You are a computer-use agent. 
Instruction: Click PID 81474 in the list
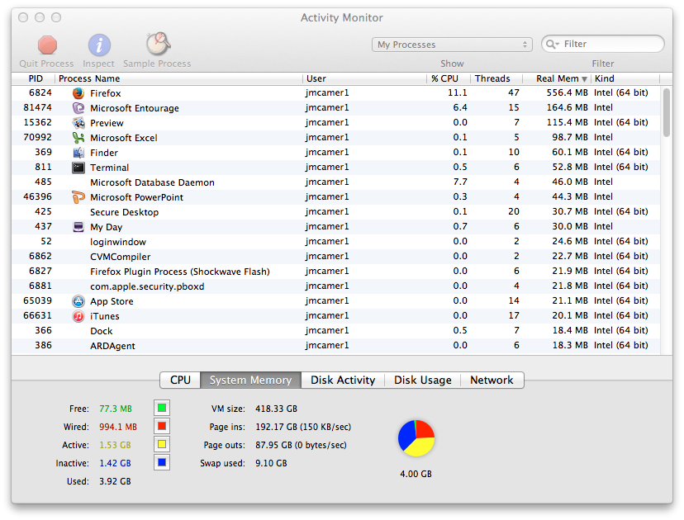(37, 107)
